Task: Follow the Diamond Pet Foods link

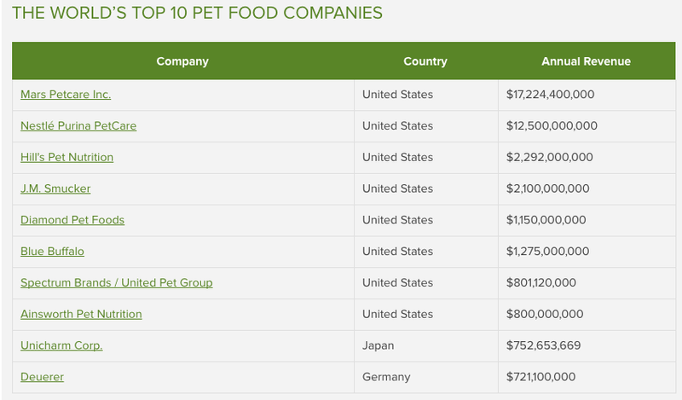Action: click(x=72, y=220)
